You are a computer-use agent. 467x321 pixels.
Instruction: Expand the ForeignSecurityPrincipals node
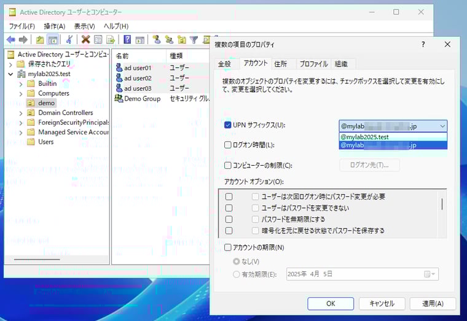pos(20,123)
